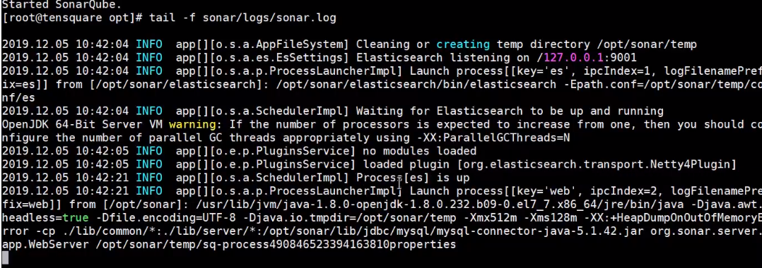Image resolution: width=762 pixels, height=268 pixels.
Task: Click the 'tail -f sonar/logs/sonar.log' command text
Action: coord(242,18)
